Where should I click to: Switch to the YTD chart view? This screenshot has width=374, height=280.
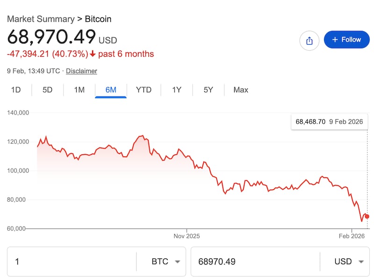tap(144, 90)
